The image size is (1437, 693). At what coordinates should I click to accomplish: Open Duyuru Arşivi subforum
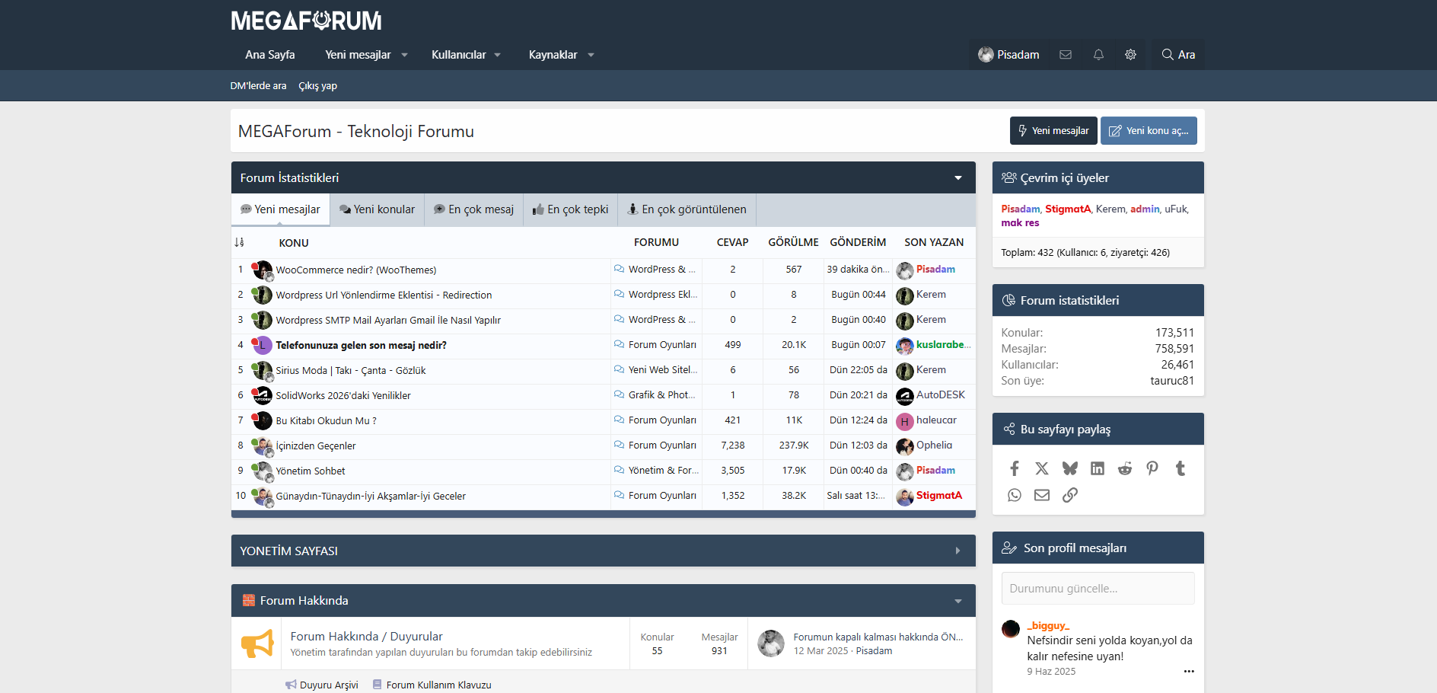click(x=329, y=685)
